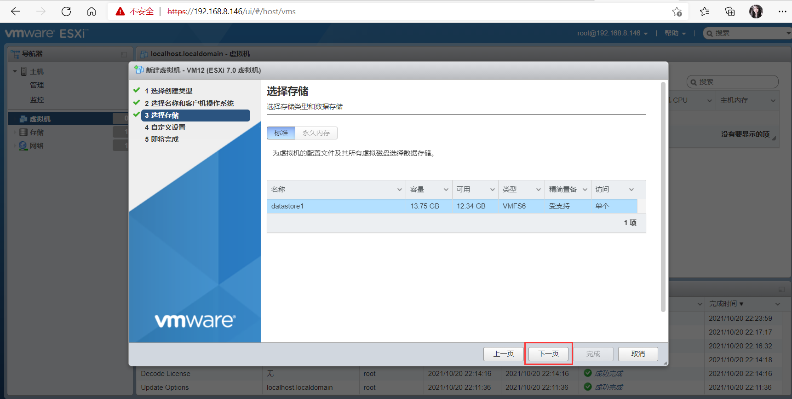Go to step 4 Customize settings
Viewport: 792px width, 399px height.
[x=165, y=127]
